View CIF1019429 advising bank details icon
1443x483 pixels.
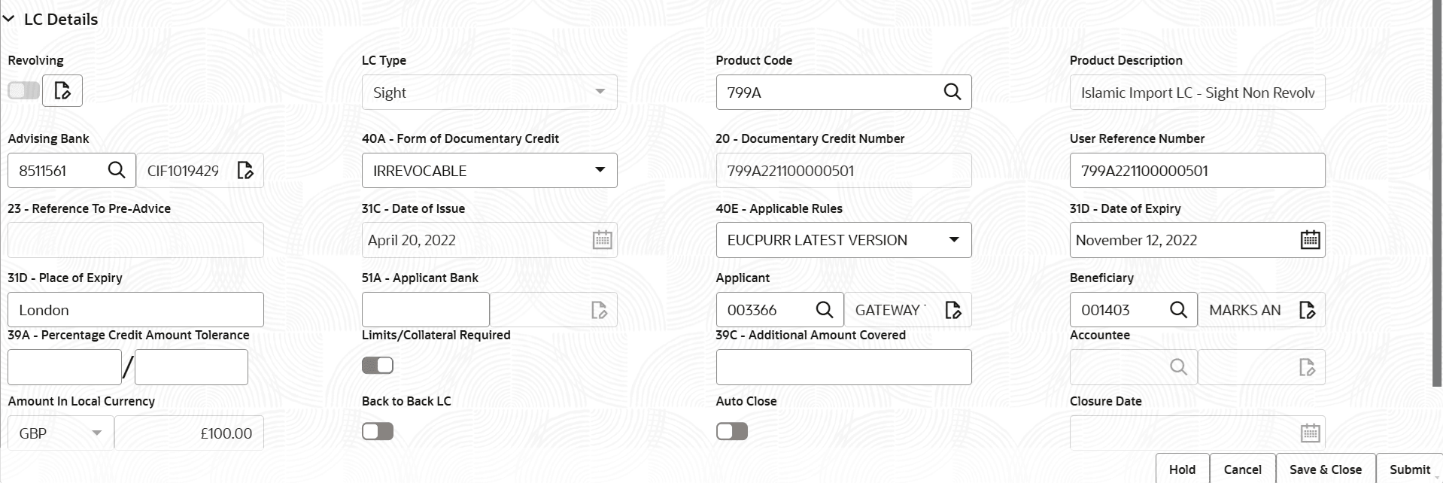pyautogui.click(x=245, y=170)
